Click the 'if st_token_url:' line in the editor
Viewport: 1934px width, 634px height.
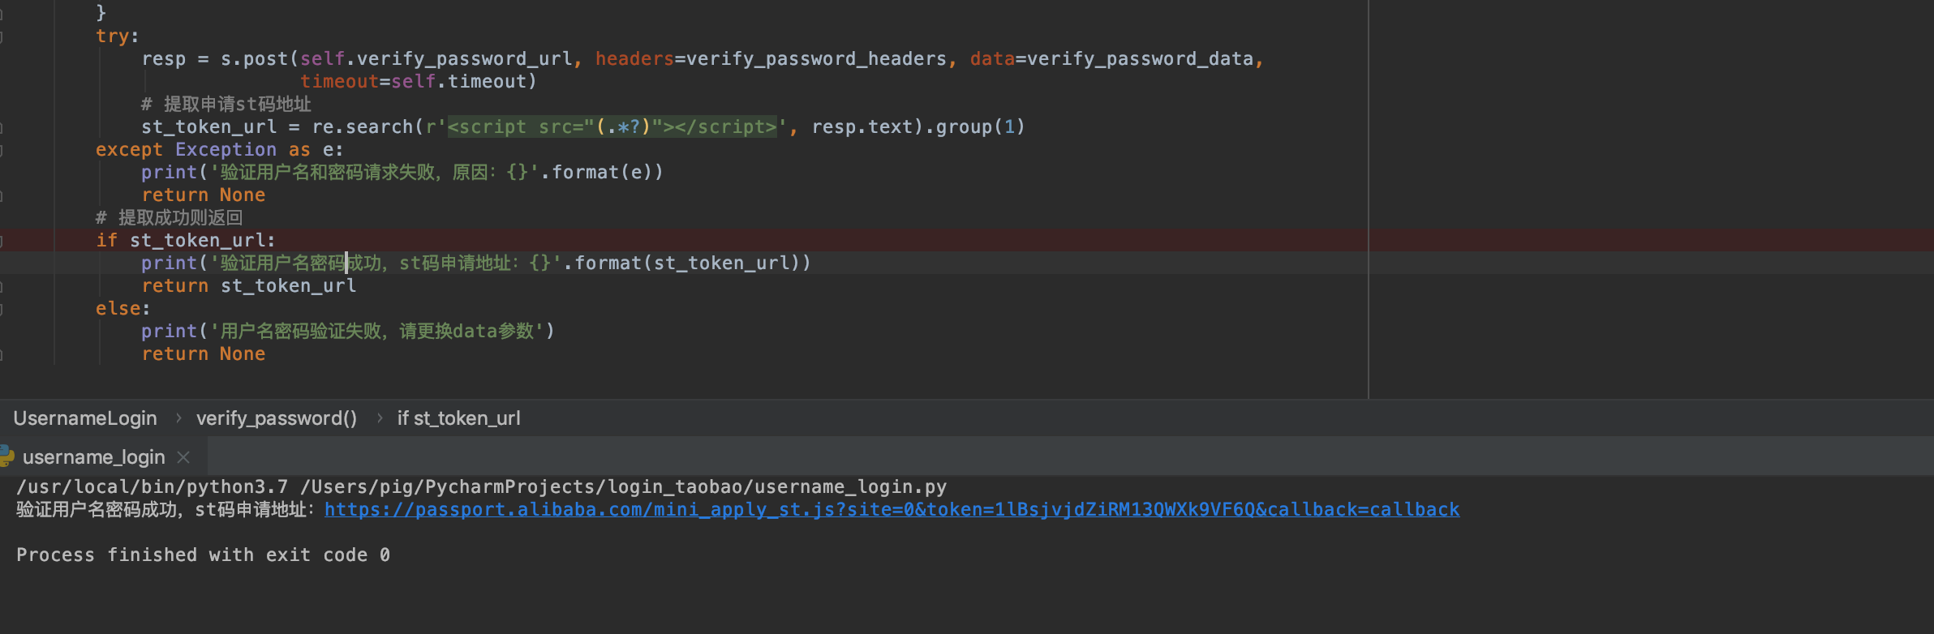(186, 241)
